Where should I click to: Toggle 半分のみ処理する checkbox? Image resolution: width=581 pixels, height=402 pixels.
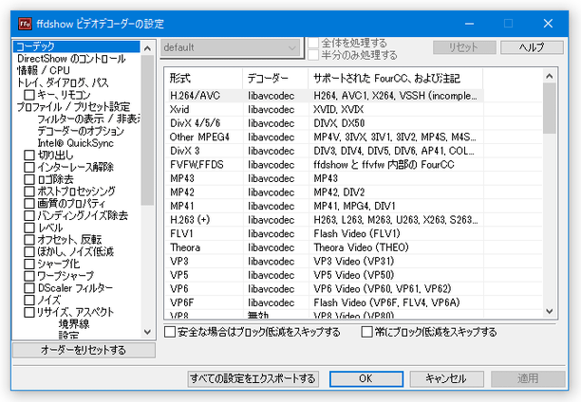tap(313, 55)
